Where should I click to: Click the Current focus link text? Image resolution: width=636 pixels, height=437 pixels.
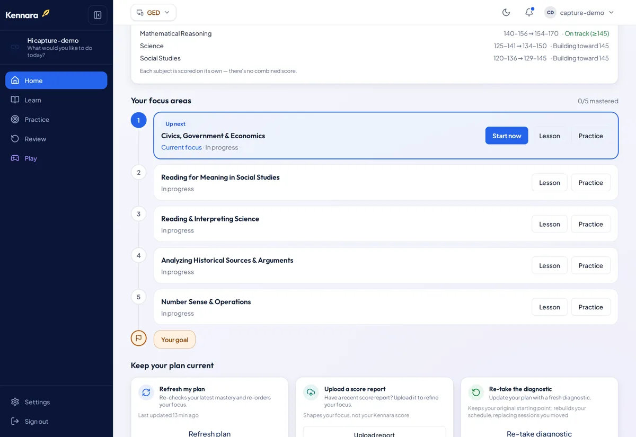(181, 147)
